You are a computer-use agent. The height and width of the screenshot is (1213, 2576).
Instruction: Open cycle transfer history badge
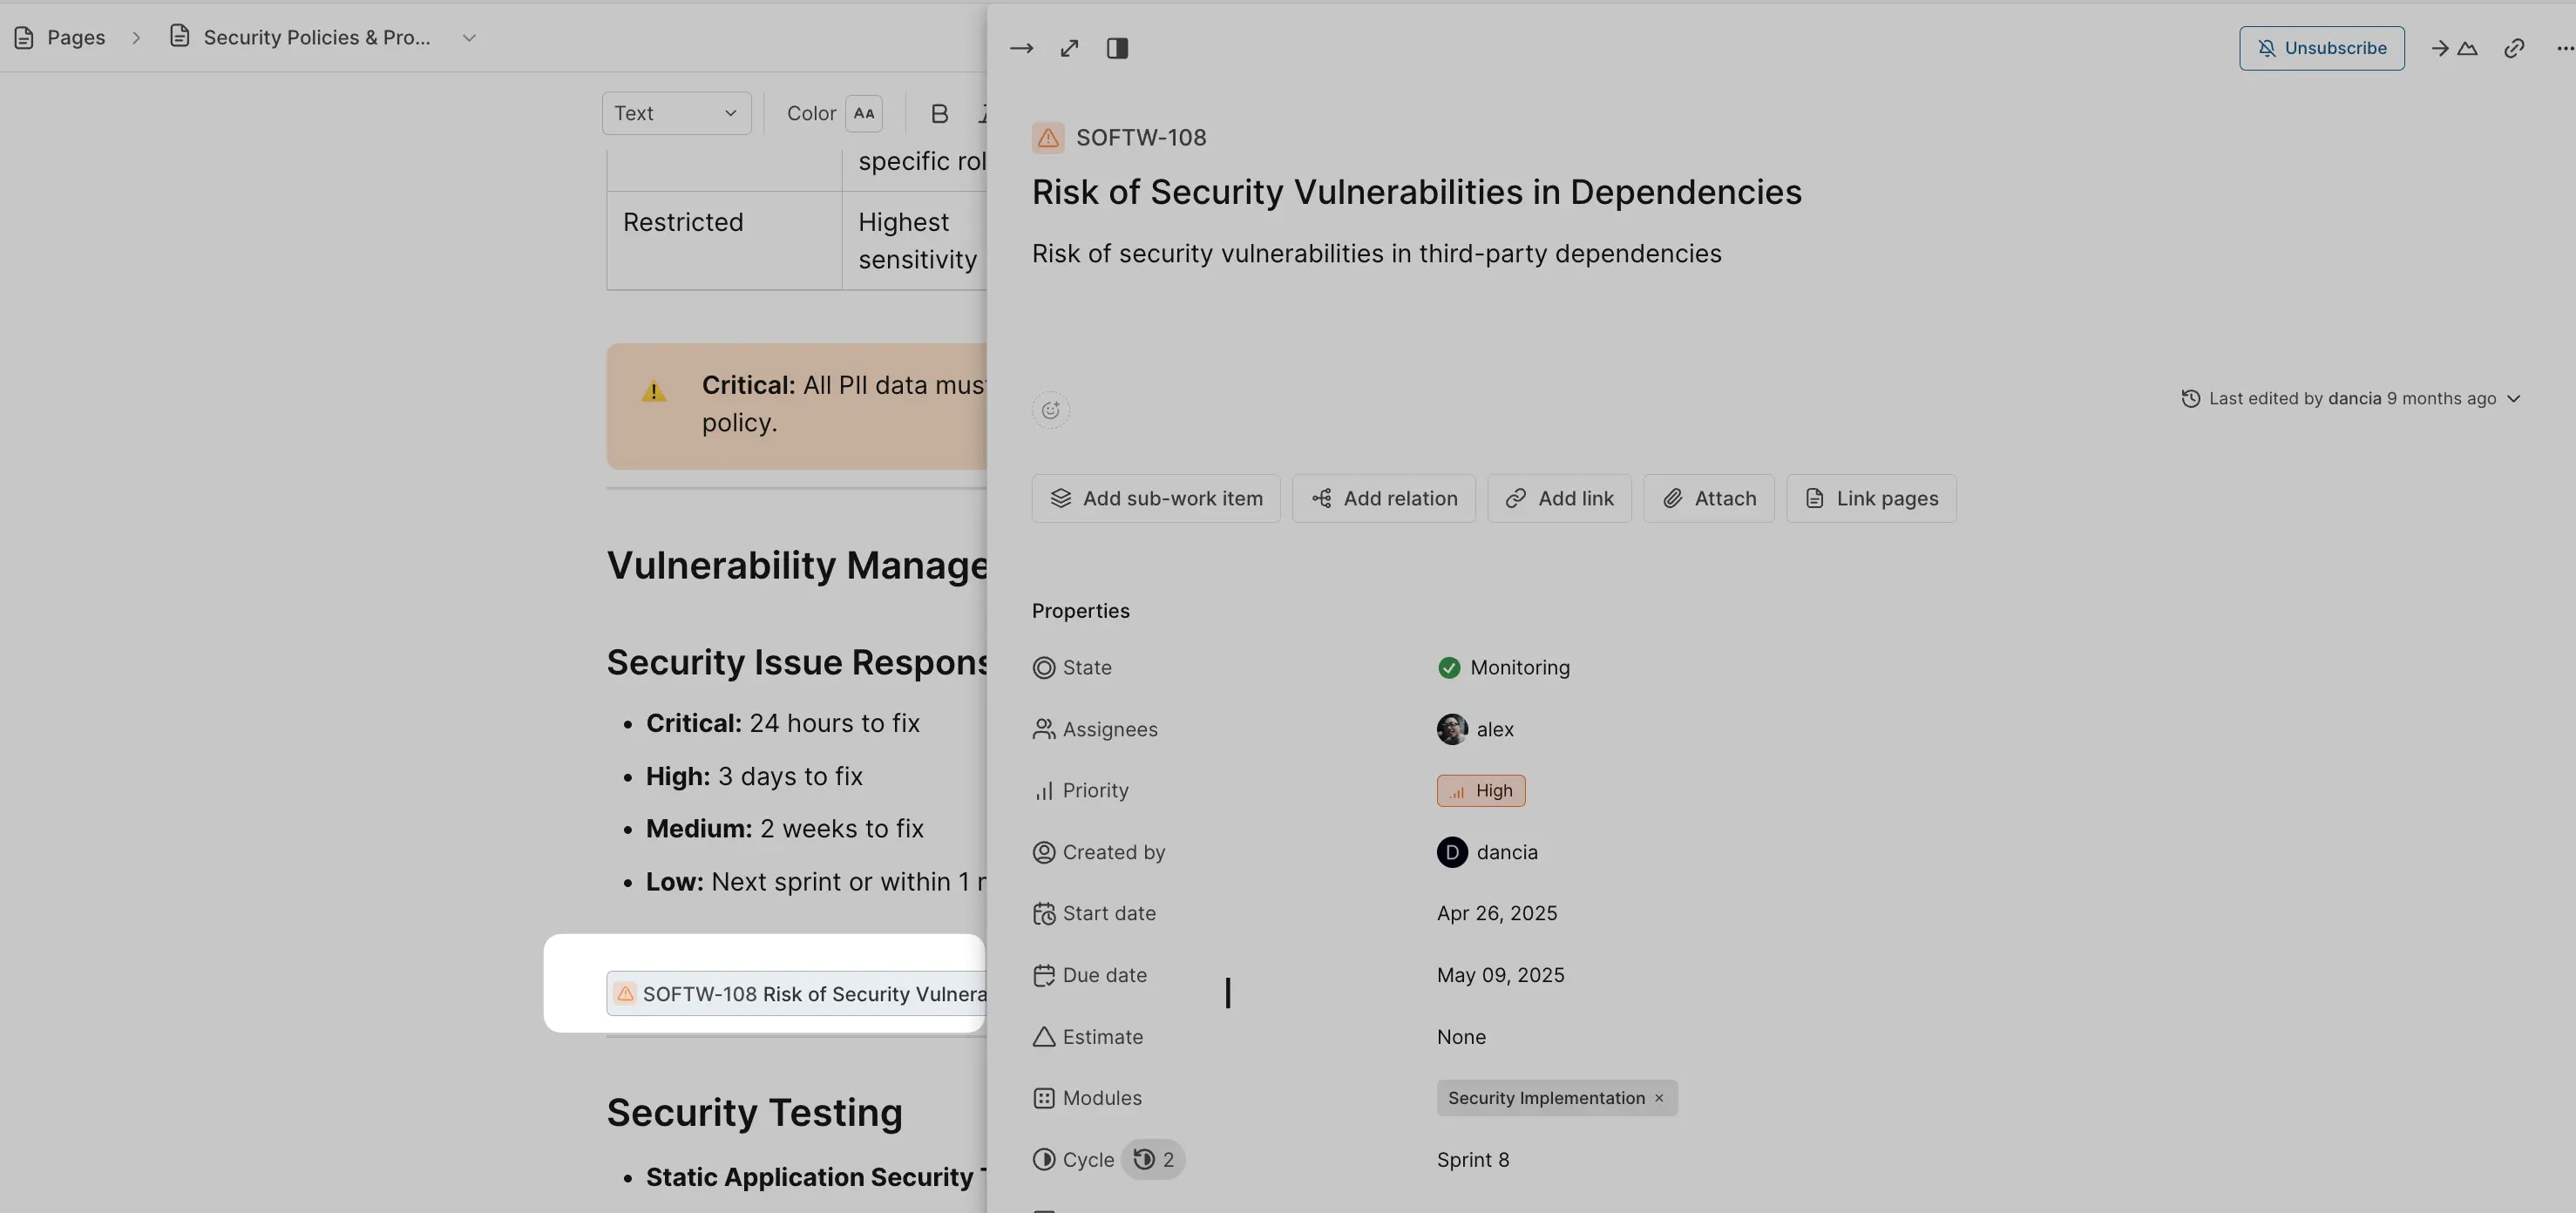[1153, 1160]
